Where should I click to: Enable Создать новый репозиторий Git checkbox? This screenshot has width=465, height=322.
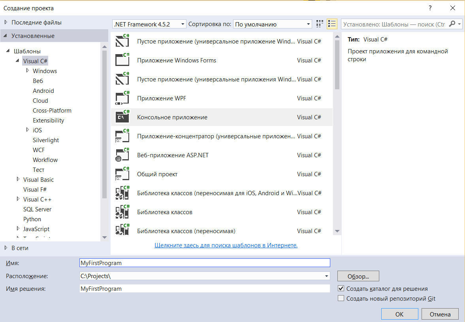tap(341, 298)
